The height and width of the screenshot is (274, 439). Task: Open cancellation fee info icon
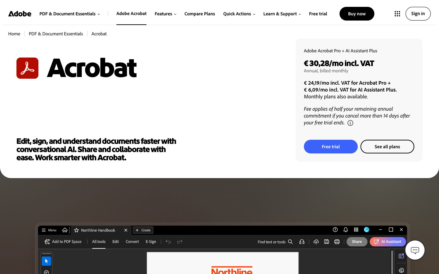[x=350, y=123]
